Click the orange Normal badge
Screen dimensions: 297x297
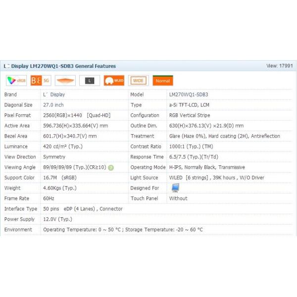click(162, 81)
